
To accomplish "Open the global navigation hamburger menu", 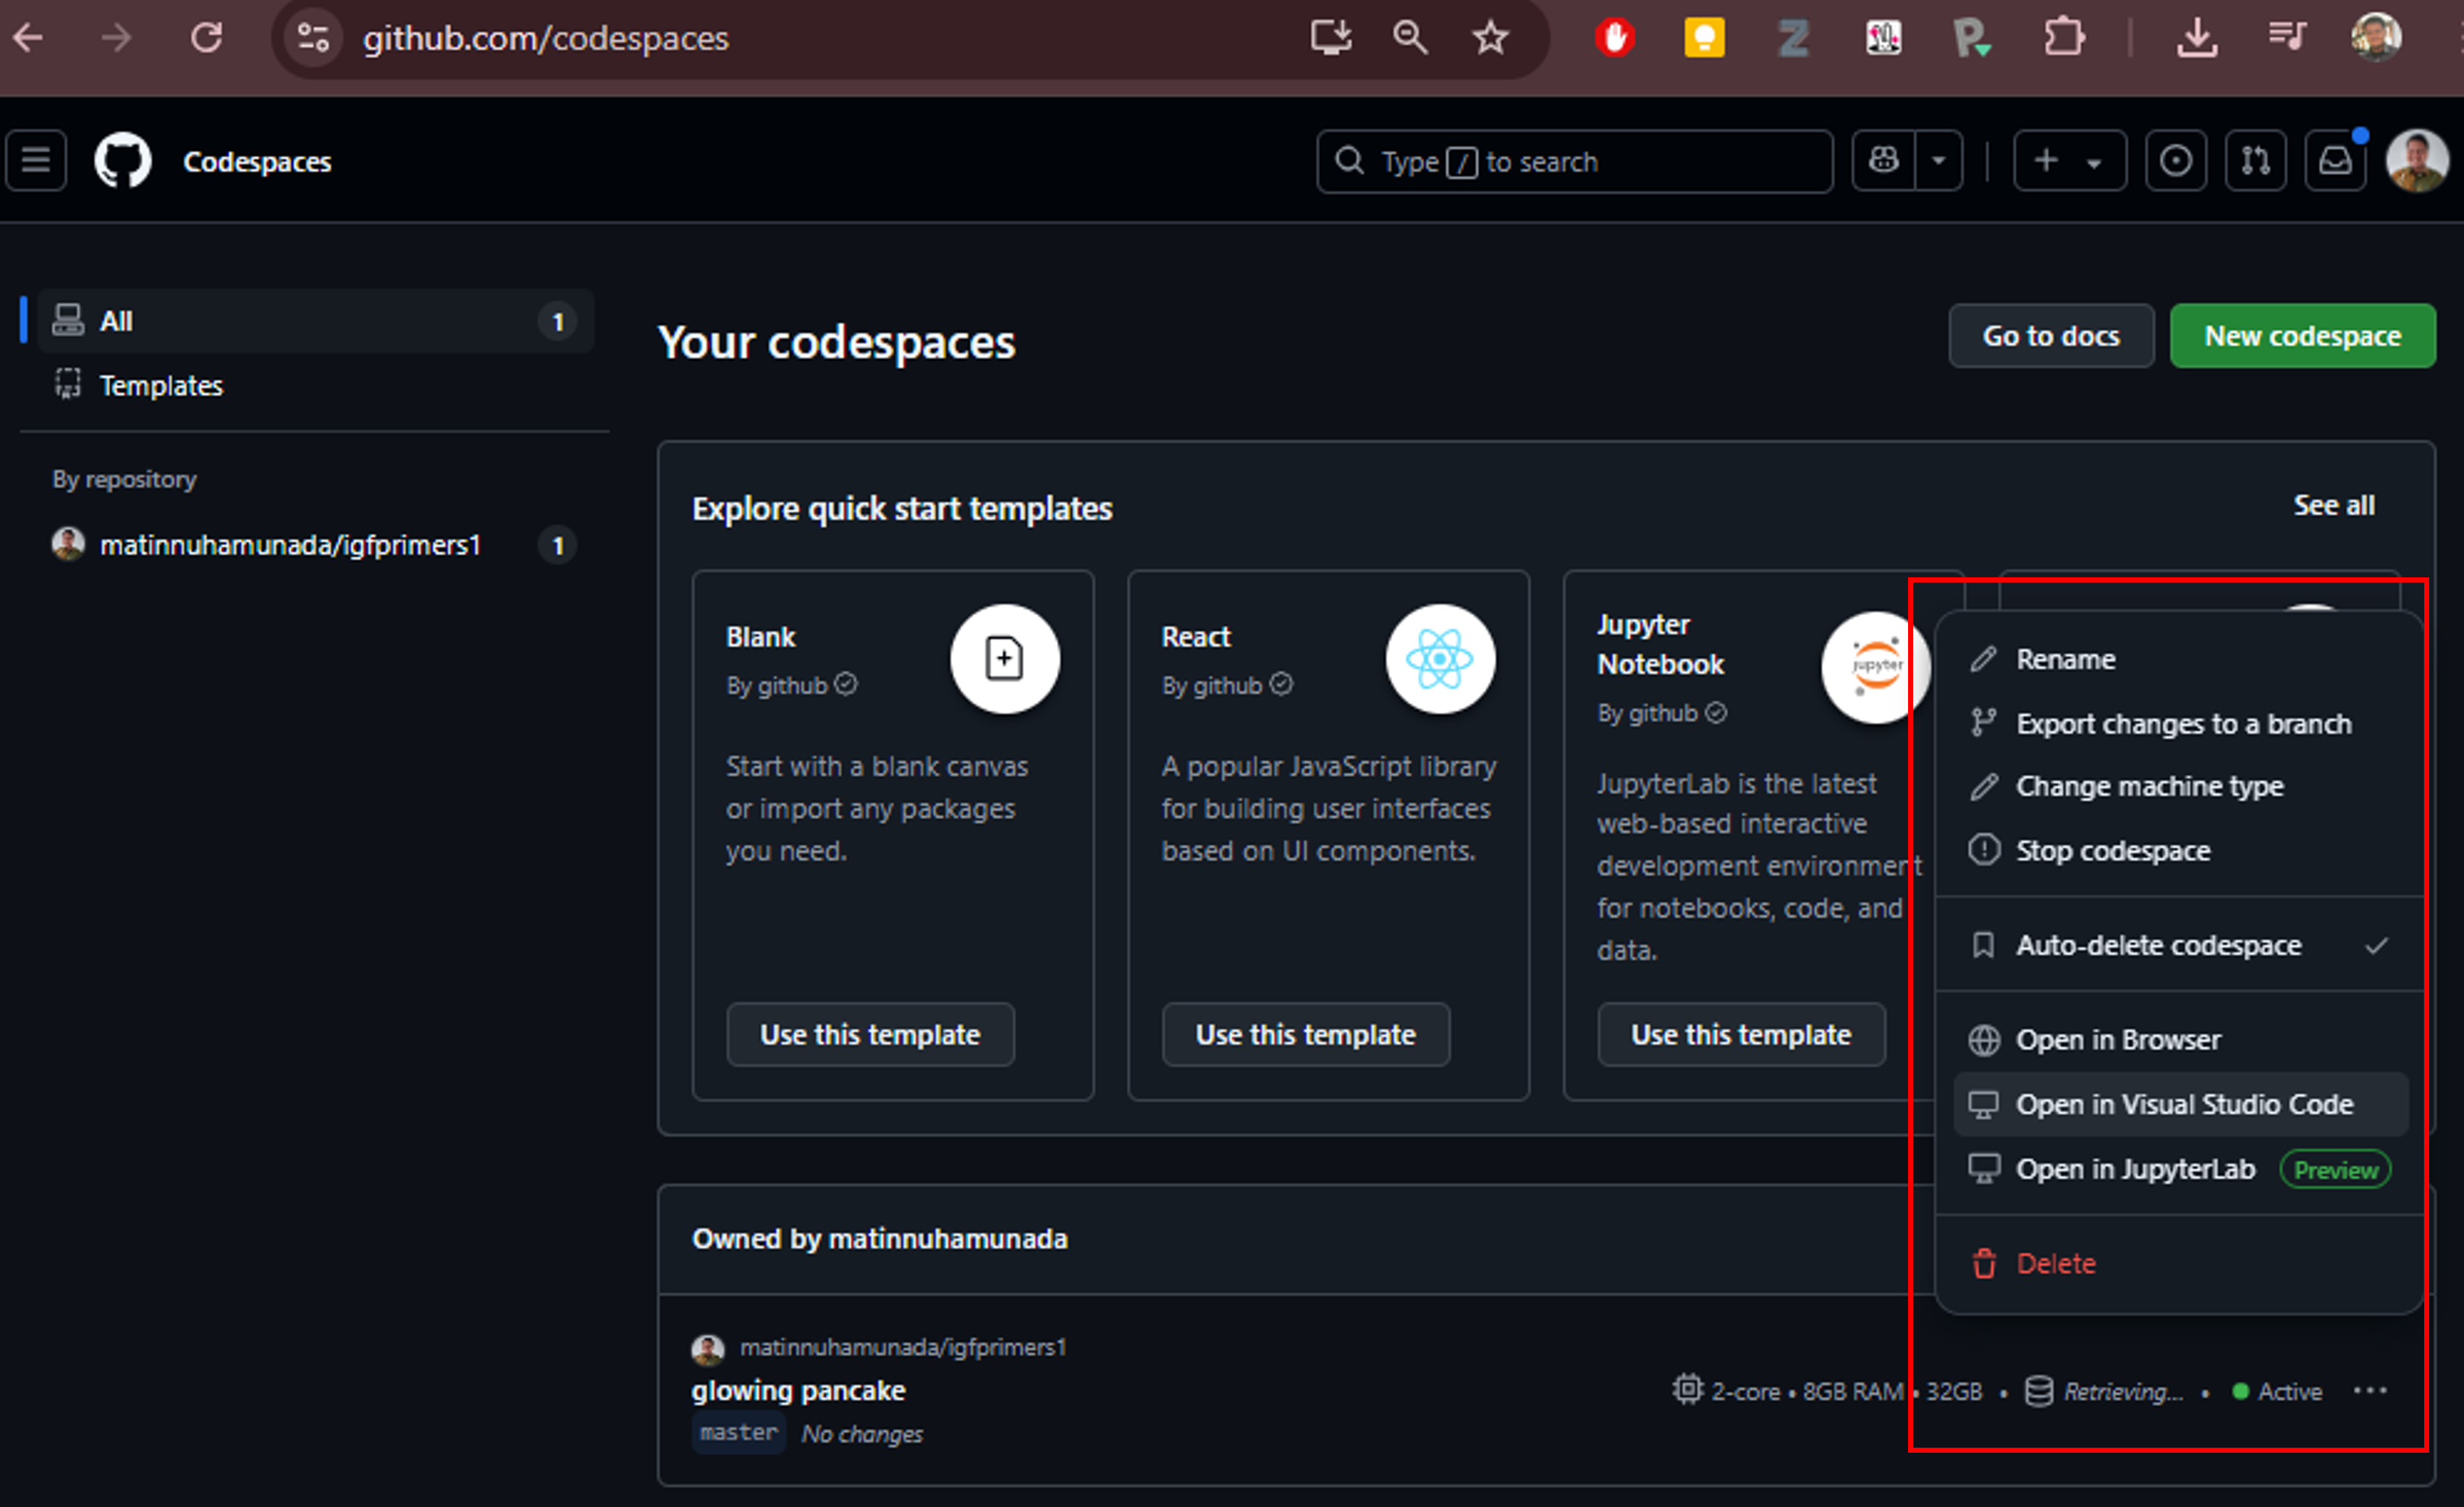I will click(x=35, y=160).
